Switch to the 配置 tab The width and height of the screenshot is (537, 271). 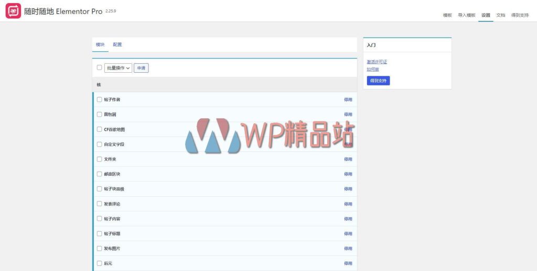[x=117, y=45]
